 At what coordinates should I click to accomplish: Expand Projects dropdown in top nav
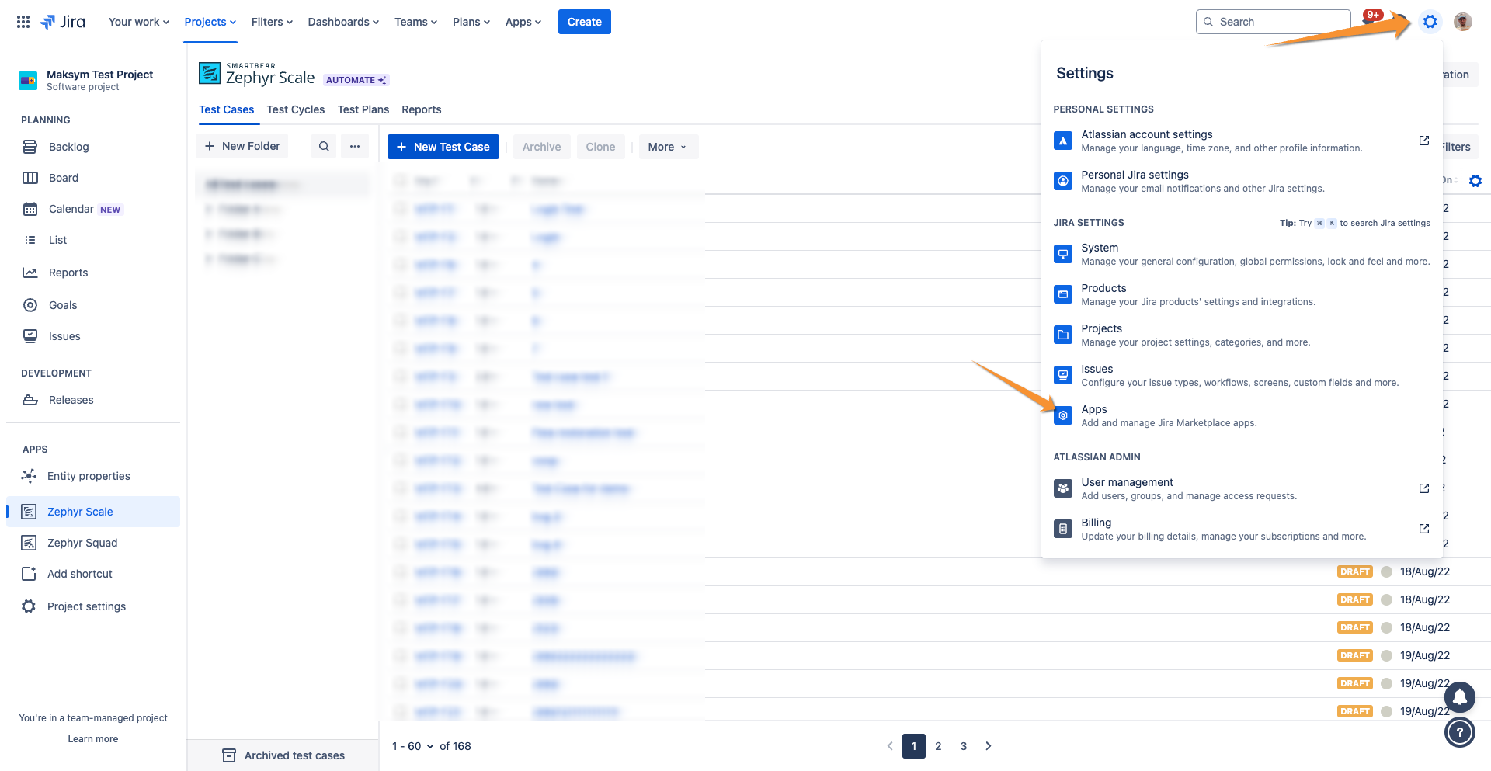(x=210, y=22)
